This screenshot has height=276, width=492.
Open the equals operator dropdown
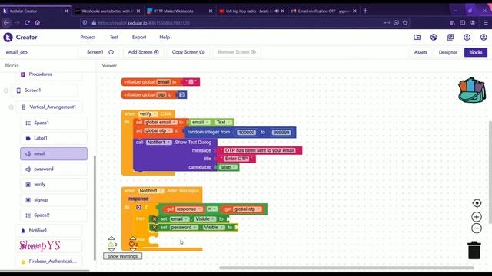[x=212, y=209]
